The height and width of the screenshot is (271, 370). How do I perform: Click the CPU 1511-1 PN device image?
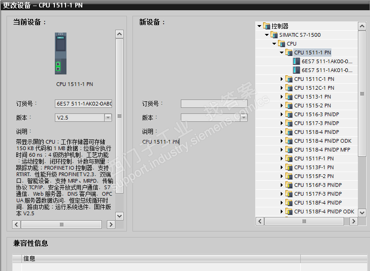[60, 53]
